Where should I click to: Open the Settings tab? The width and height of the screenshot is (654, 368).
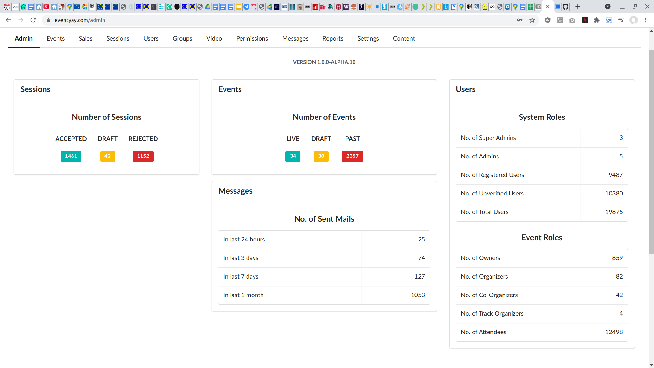point(368,38)
